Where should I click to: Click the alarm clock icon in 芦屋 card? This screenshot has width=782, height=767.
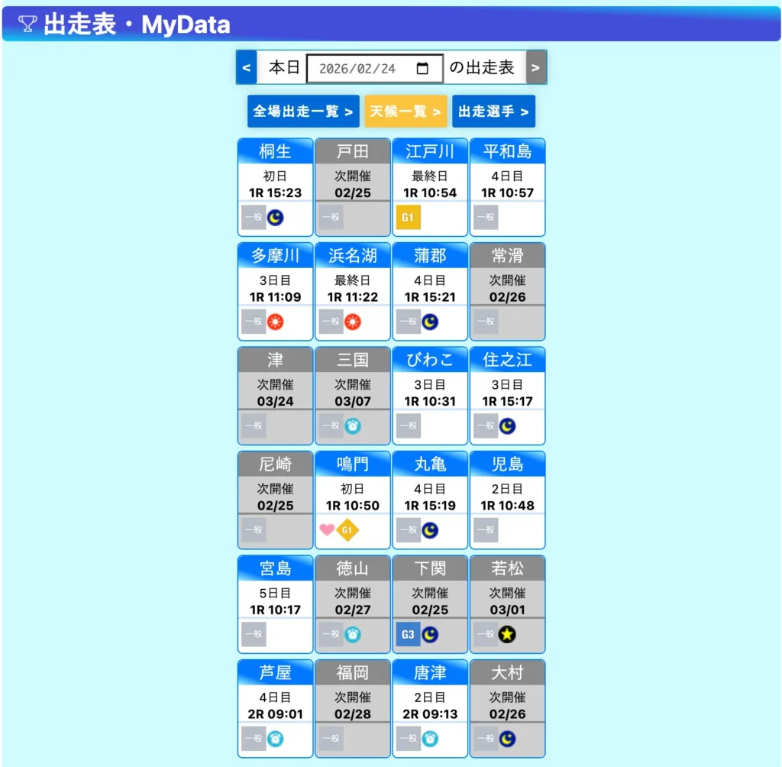pos(276,739)
